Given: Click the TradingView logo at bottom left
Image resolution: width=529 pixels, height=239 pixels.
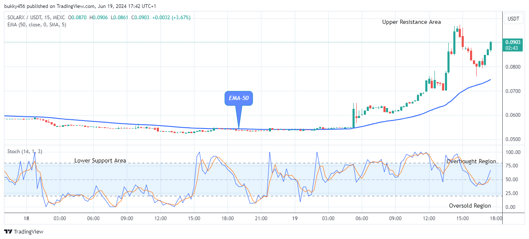Looking at the screenshot, I should click(x=24, y=231).
